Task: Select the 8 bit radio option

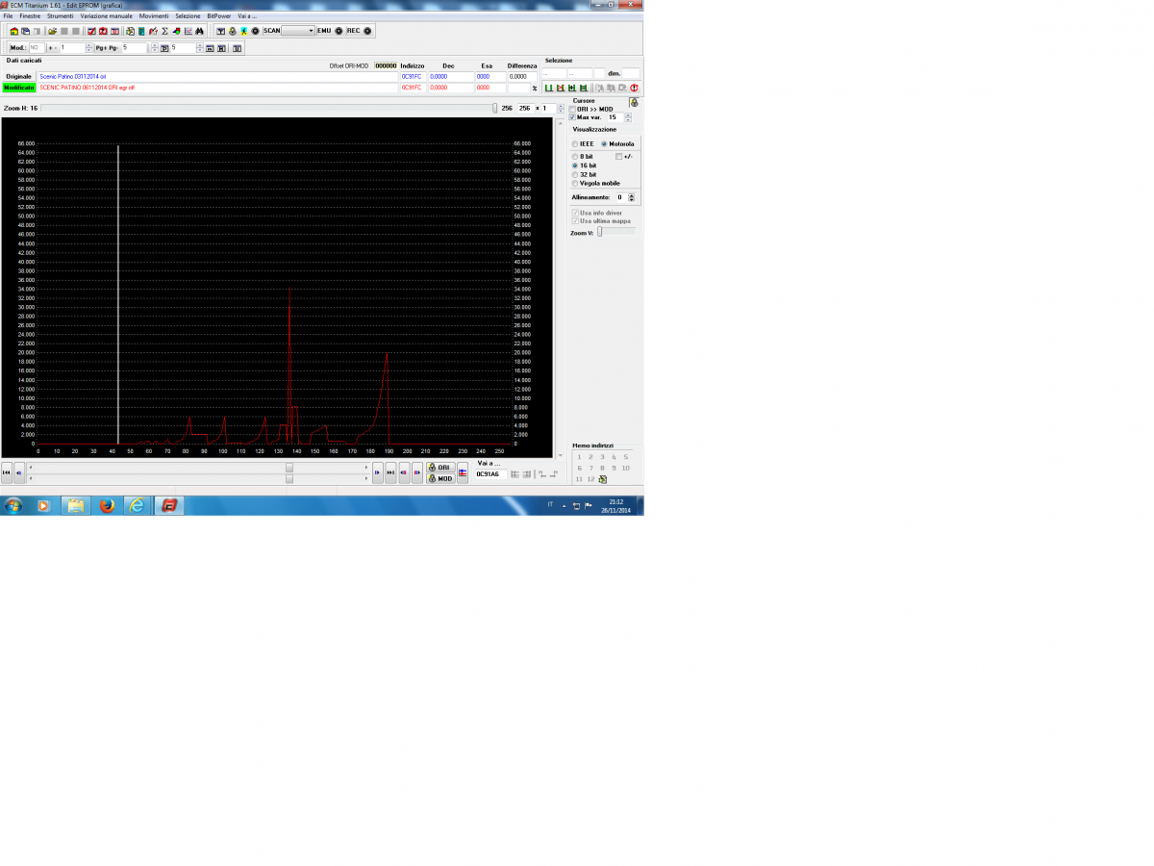Action: (575, 156)
